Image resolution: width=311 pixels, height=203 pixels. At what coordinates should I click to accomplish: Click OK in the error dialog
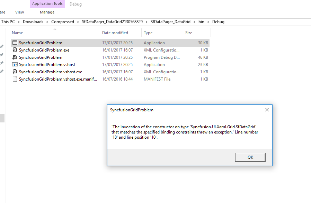[250, 157]
